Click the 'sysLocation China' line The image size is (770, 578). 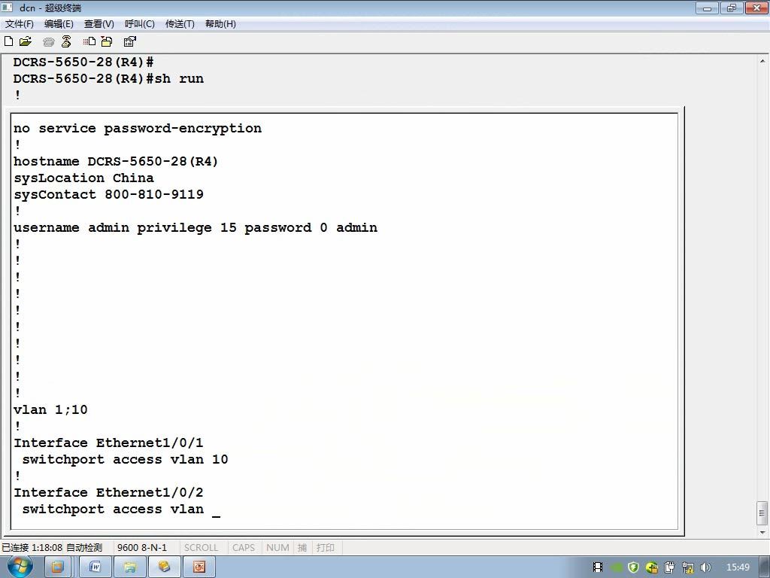coord(83,178)
